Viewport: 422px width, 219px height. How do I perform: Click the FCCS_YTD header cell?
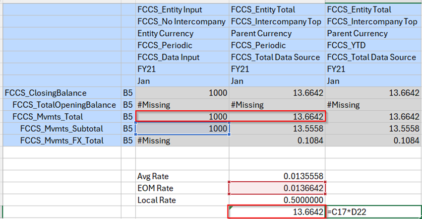[373, 45]
